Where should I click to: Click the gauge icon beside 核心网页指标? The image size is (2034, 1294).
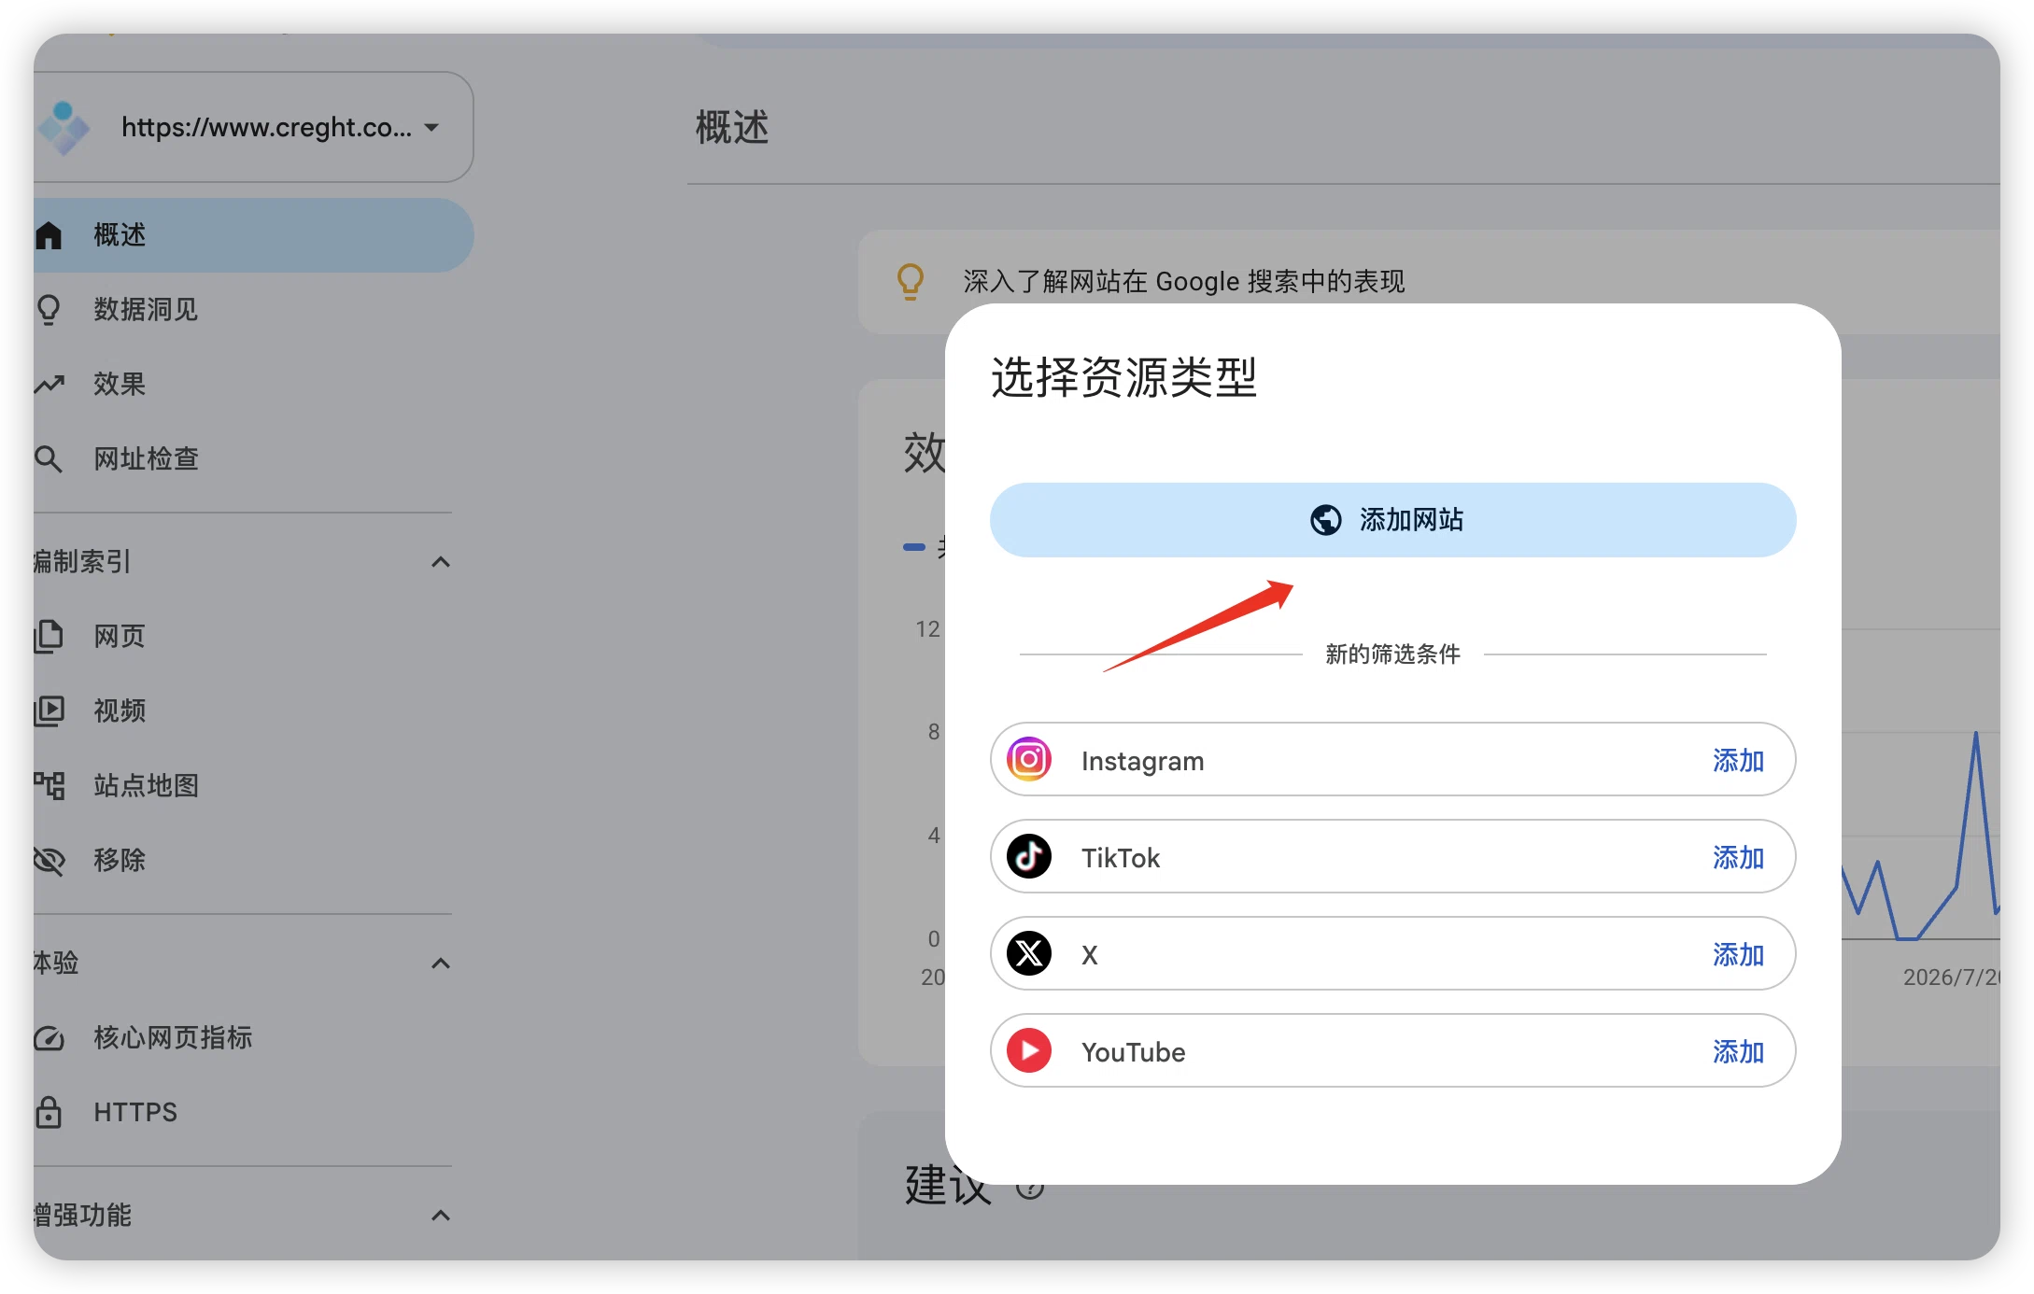click(x=49, y=1038)
